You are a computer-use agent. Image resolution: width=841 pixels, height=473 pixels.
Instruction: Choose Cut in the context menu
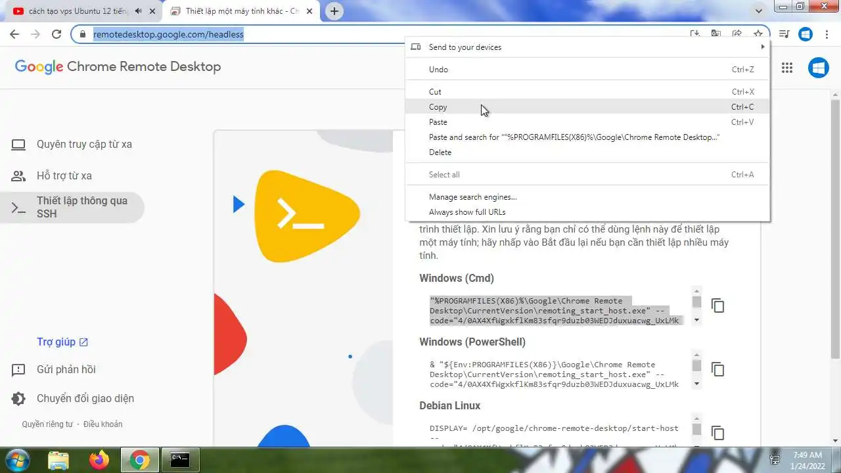click(x=587, y=92)
